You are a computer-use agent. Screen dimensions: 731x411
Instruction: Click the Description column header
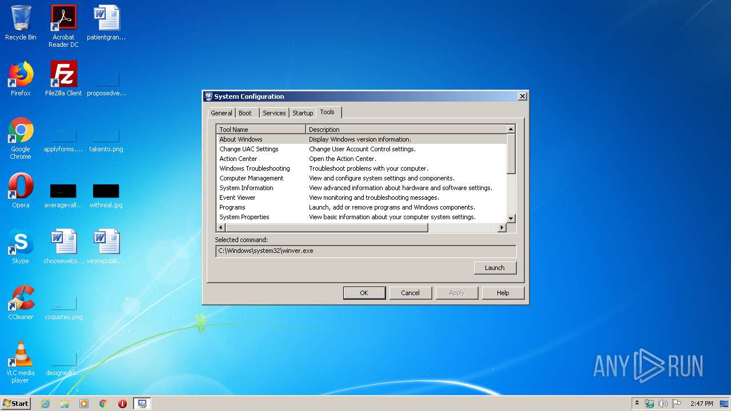click(406, 130)
